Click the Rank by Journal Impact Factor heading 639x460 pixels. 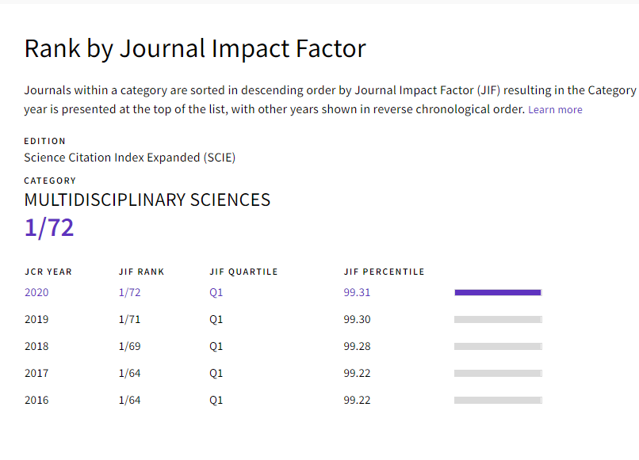[x=195, y=48]
